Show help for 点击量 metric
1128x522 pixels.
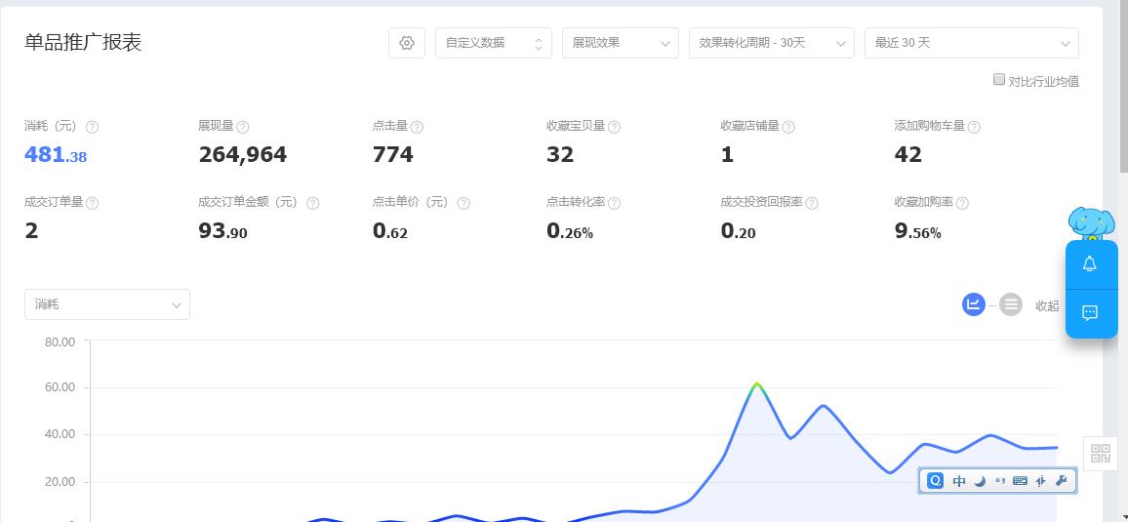(417, 127)
